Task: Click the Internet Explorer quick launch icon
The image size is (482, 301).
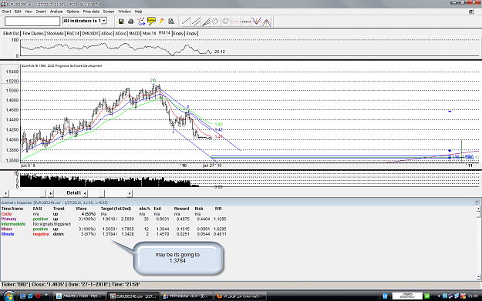Action: pos(30,296)
